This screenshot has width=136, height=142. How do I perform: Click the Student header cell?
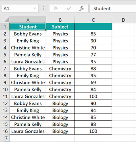28,27
